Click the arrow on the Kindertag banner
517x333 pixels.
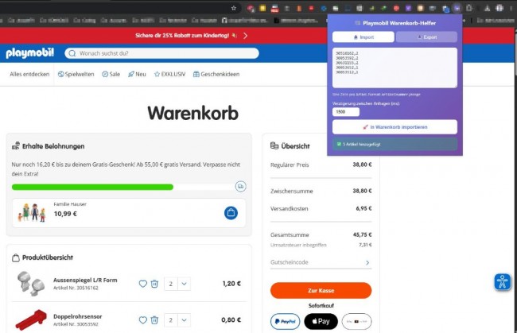tap(245, 36)
